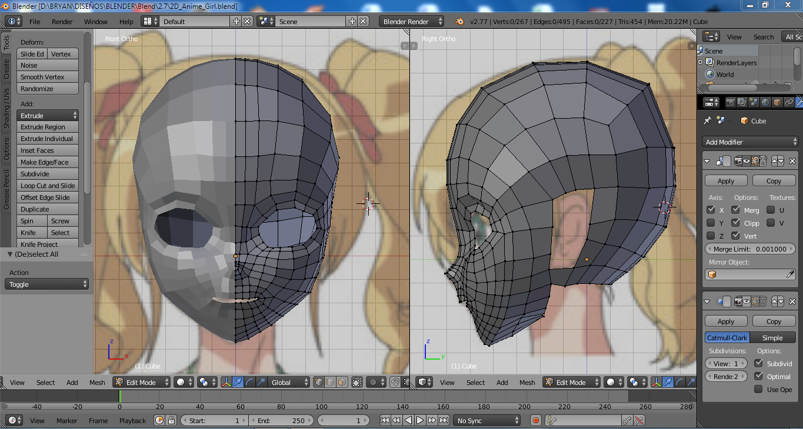
Task: Collapse the Subdivision modifier panel triangle
Action: point(707,301)
